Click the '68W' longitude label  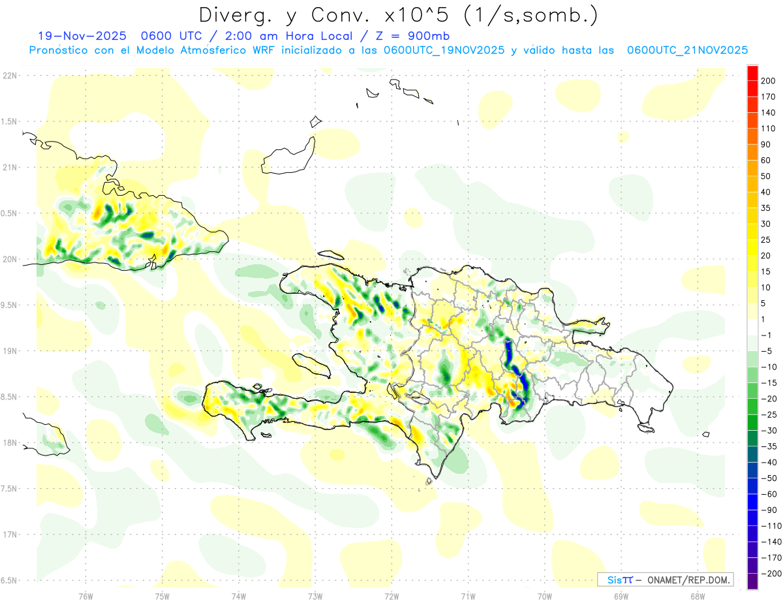click(698, 596)
